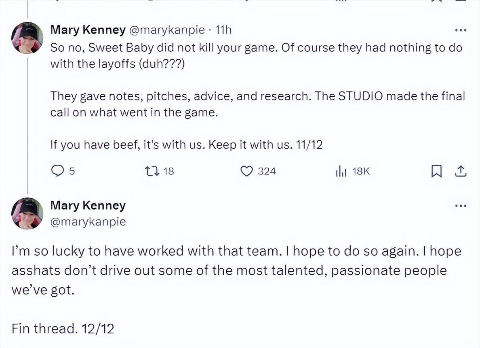Open the more options menu on the 11h tweet

tap(460, 30)
